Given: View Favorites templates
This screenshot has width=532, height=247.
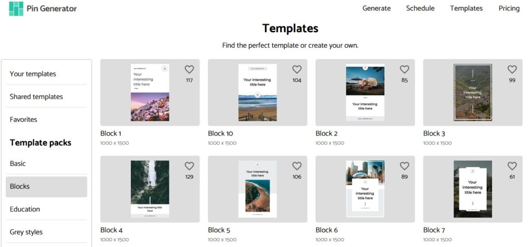Looking at the screenshot, I should (23, 119).
